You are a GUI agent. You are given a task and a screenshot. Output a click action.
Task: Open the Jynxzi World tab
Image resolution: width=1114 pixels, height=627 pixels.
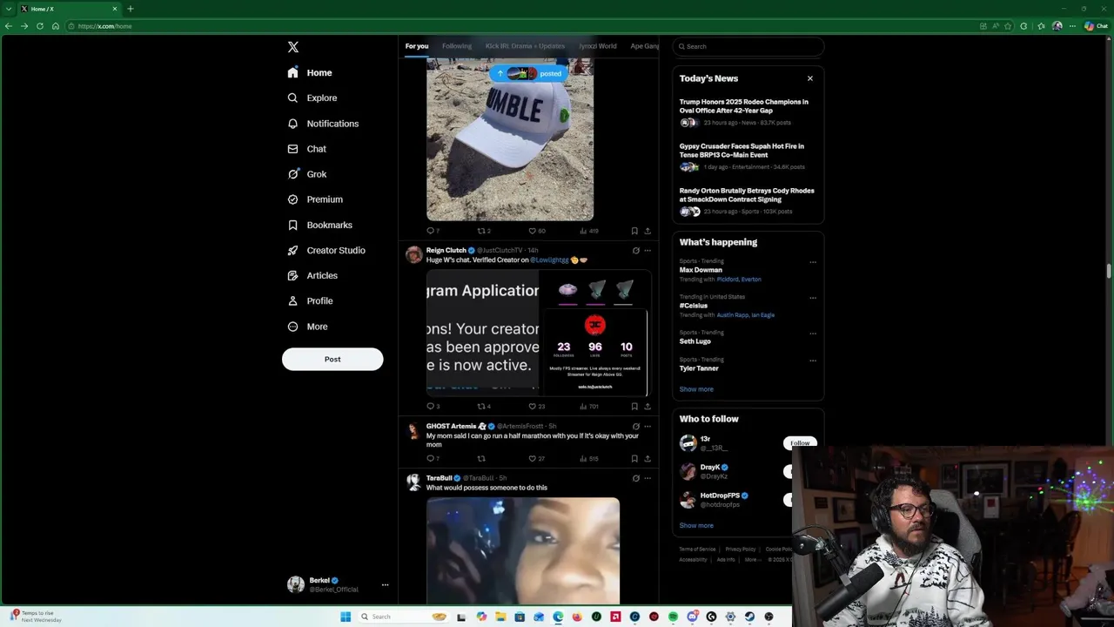coord(598,46)
